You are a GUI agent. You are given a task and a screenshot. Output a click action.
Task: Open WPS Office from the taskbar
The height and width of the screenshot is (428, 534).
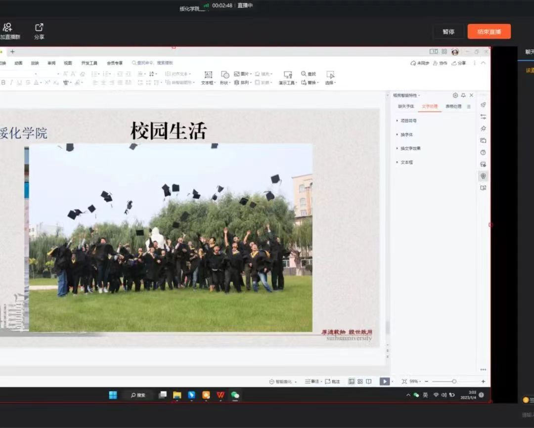(221, 395)
